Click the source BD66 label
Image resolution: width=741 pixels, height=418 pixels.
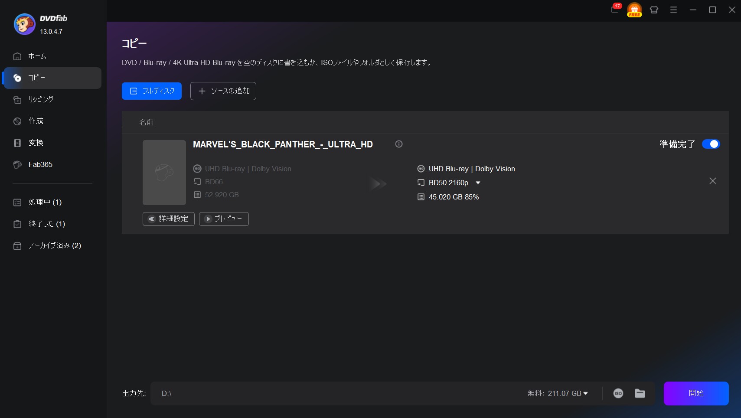214,182
